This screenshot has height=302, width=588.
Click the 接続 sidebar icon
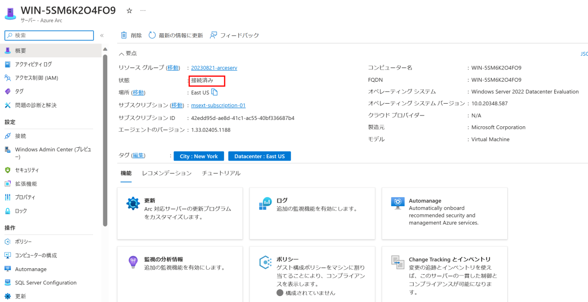[7, 136]
